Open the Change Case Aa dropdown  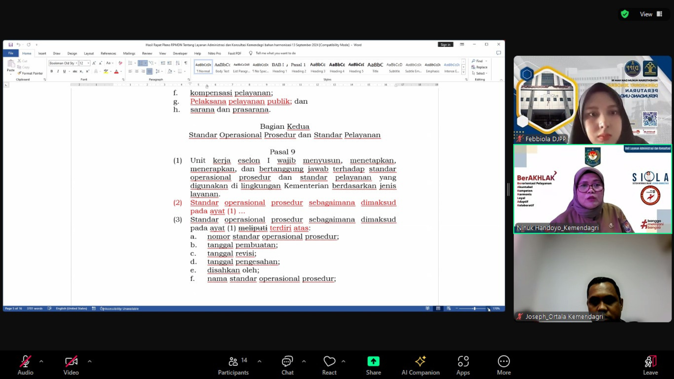[x=110, y=63]
